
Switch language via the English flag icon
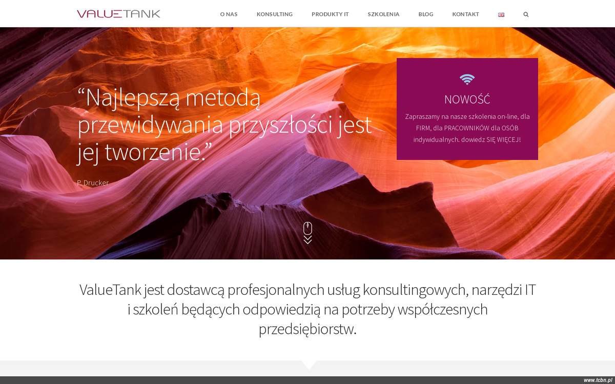click(x=501, y=14)
